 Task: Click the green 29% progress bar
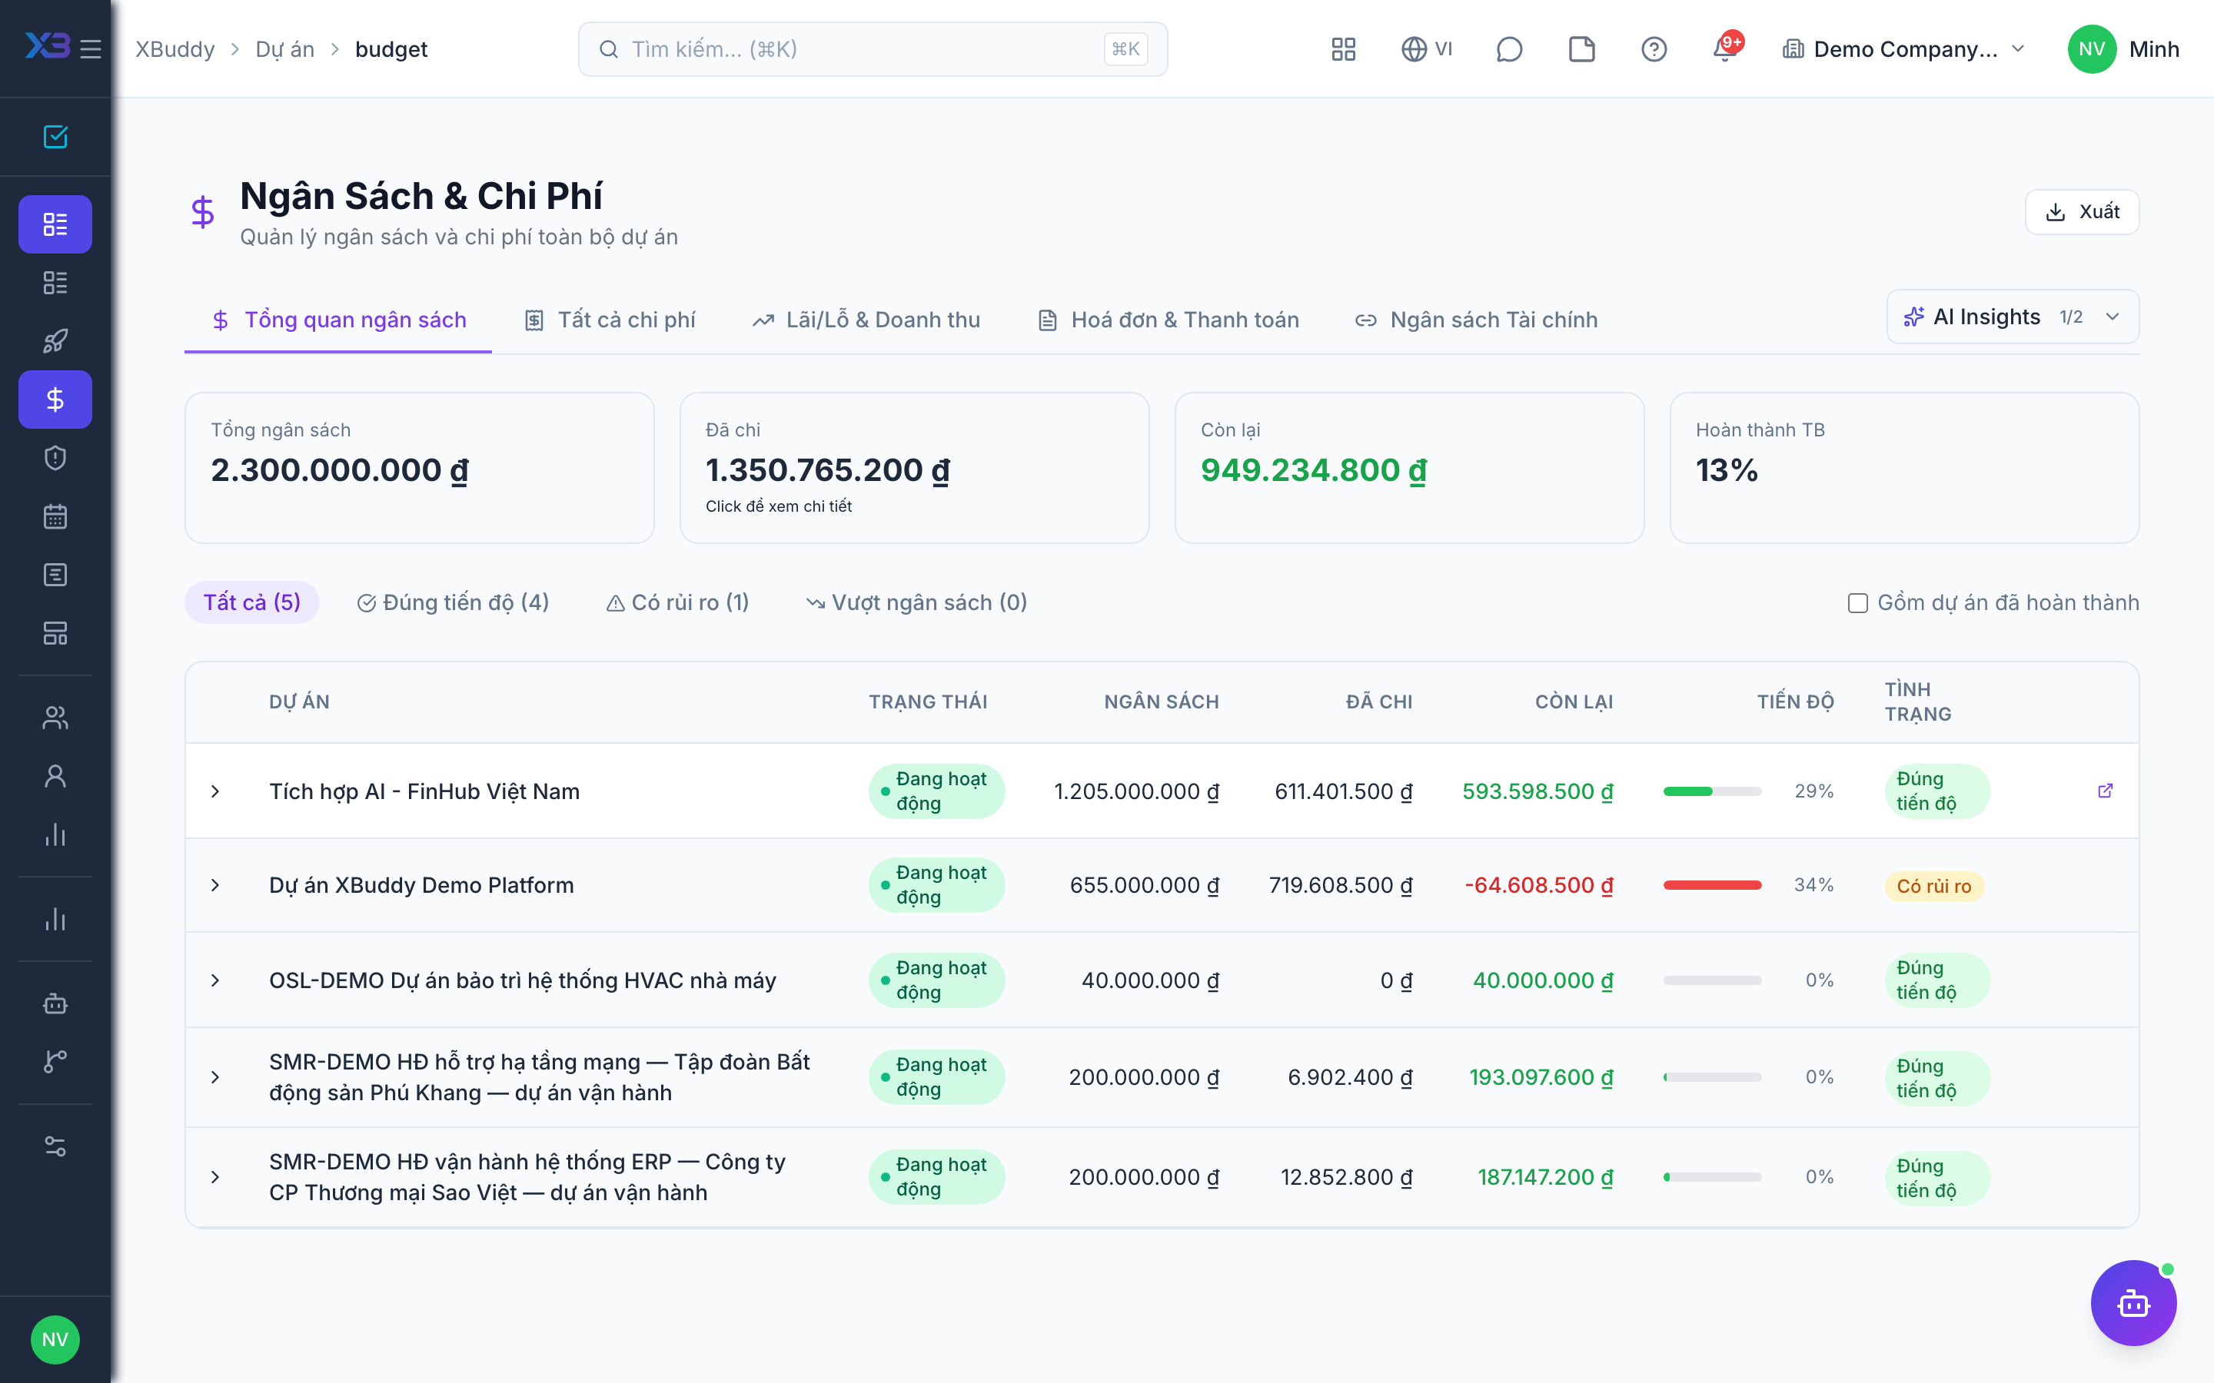coord(1712,791)
